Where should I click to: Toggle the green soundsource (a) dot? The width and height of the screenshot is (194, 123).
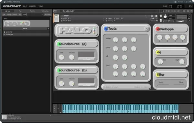click(59, 44)
